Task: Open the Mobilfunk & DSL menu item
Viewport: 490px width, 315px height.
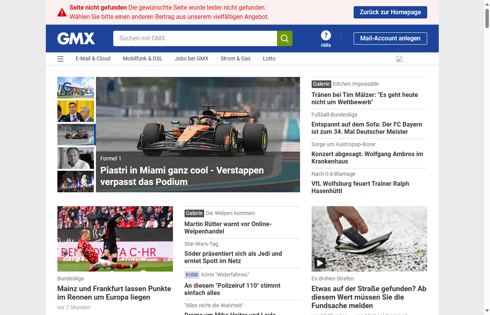Action: (x=143, y=59)
